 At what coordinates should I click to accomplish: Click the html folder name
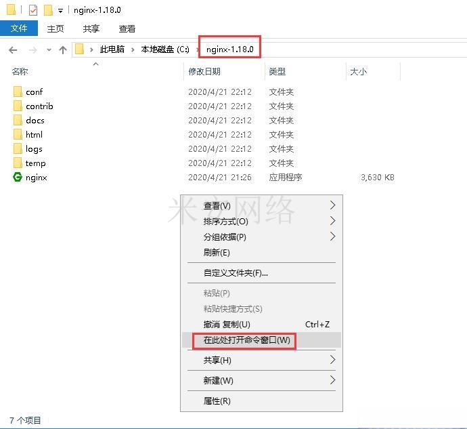(34, 135)
